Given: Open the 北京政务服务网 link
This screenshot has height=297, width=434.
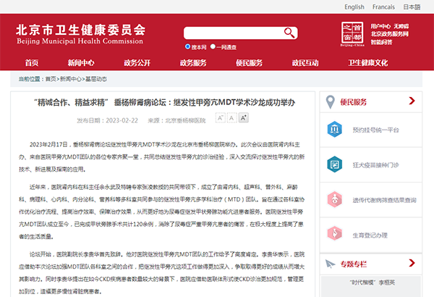Looking at the screenshot, I should click(391, 33).
